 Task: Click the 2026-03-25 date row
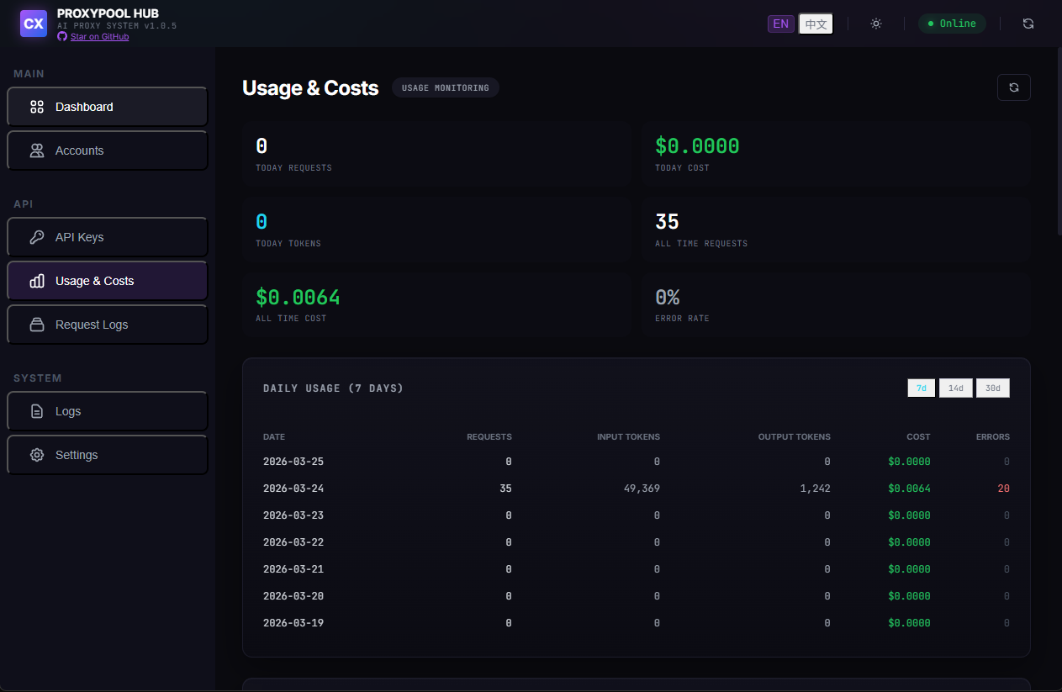(x=637, y=462)
